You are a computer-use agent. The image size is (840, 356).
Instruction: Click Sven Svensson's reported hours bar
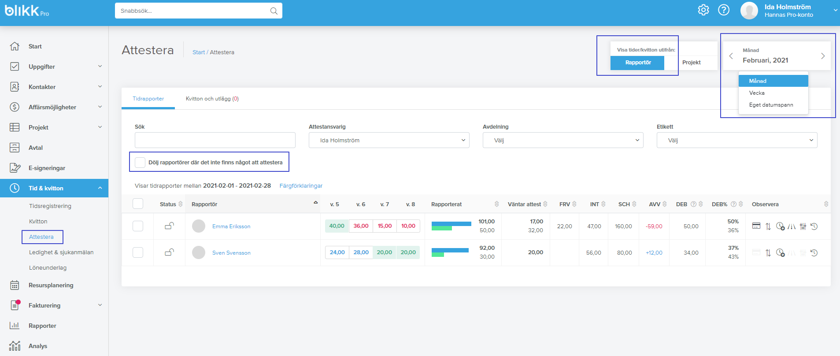coord(450,252)
